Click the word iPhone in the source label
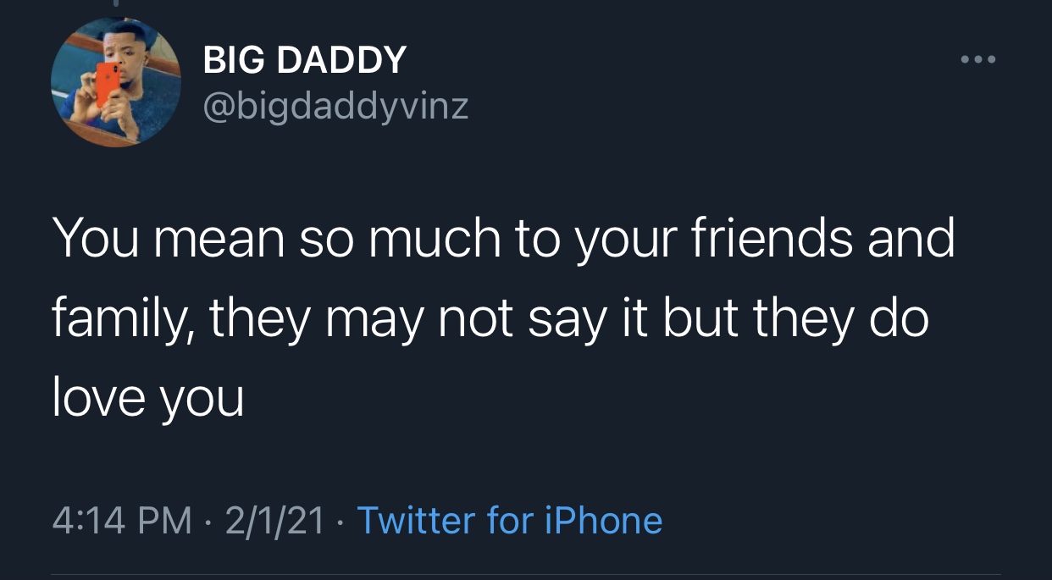This screenshot has width=1052, height=580. [602, 520]
